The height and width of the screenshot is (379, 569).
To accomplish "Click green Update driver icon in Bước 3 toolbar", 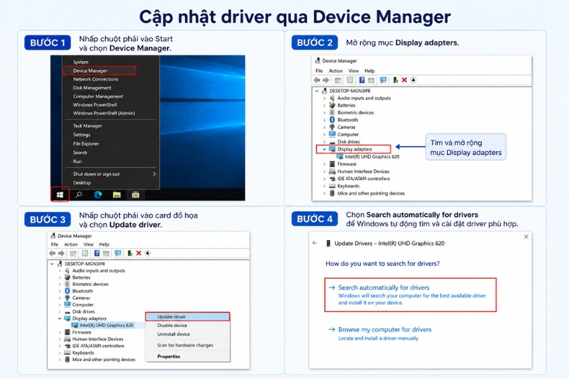I will [x=130, y=253].
